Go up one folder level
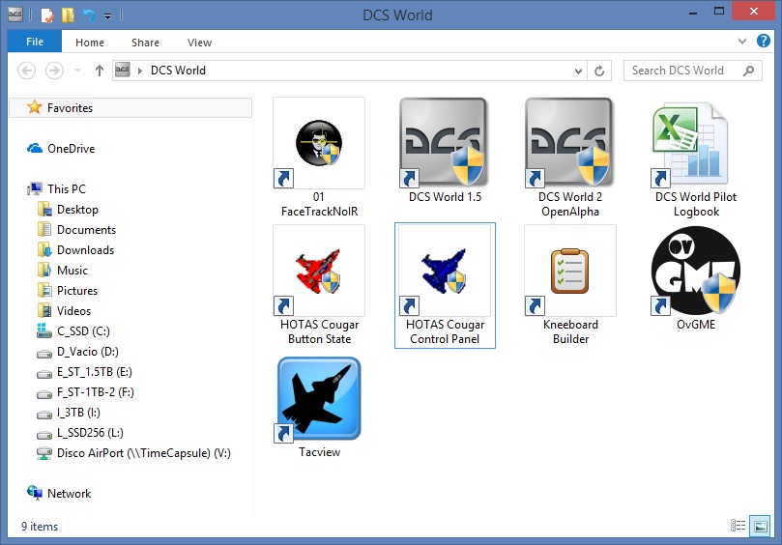 tap(100, 71)
